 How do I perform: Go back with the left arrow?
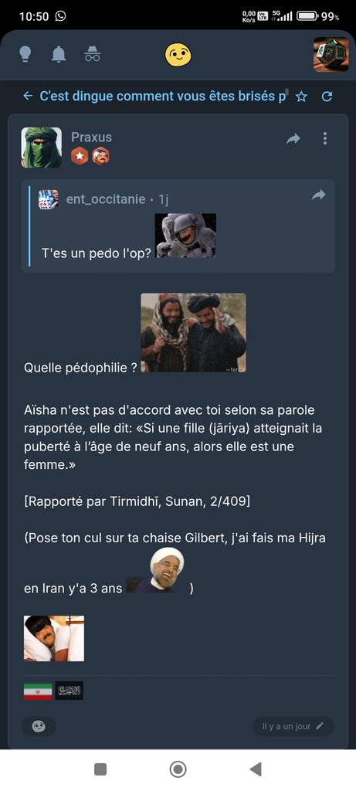point(29,96)
